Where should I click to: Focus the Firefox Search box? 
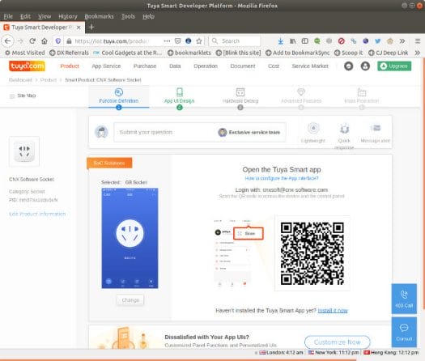click(235, 41)
